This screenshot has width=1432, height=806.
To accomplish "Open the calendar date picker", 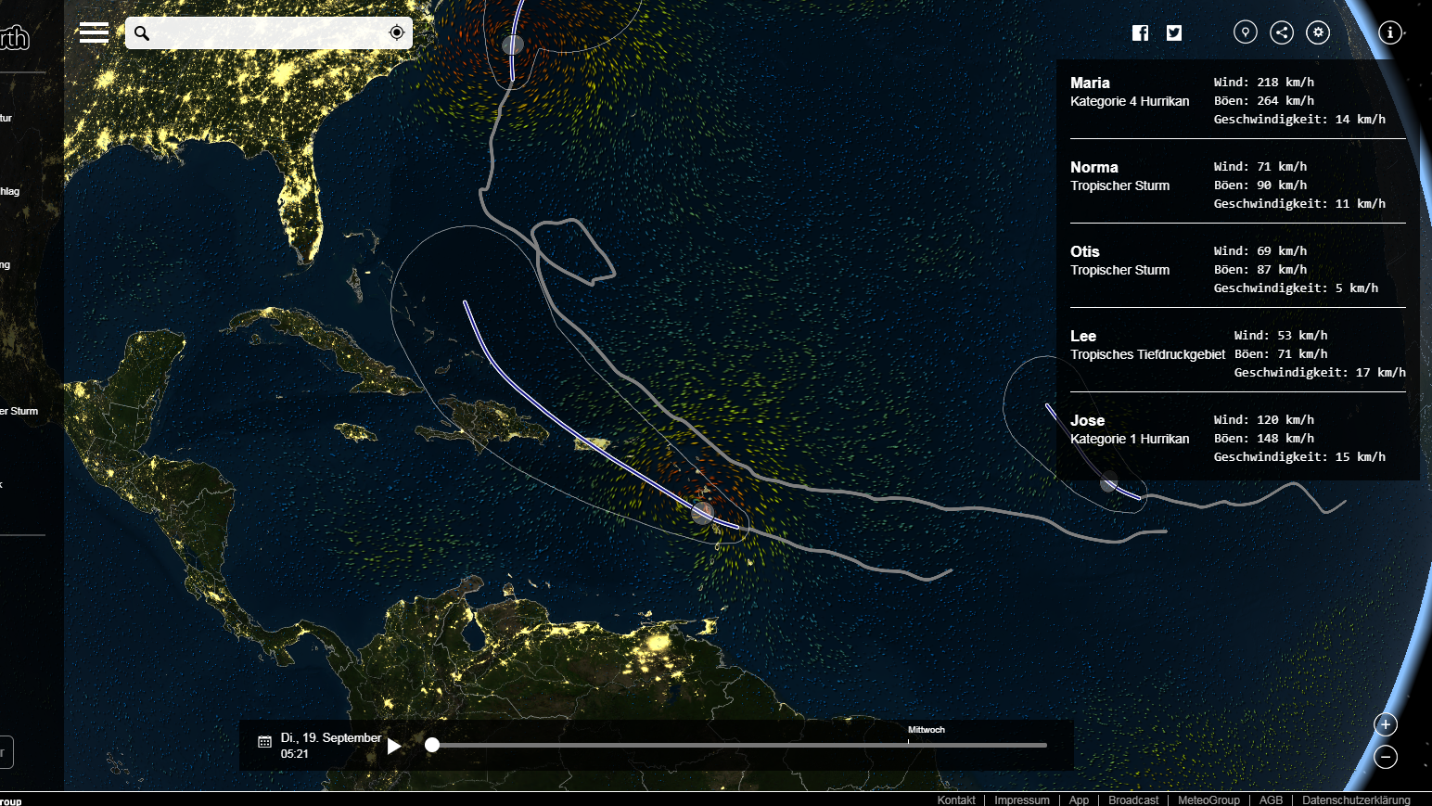I will [x=264, y=742].
